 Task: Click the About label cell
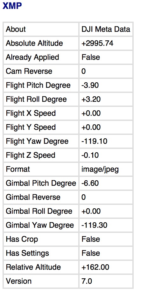16,29
